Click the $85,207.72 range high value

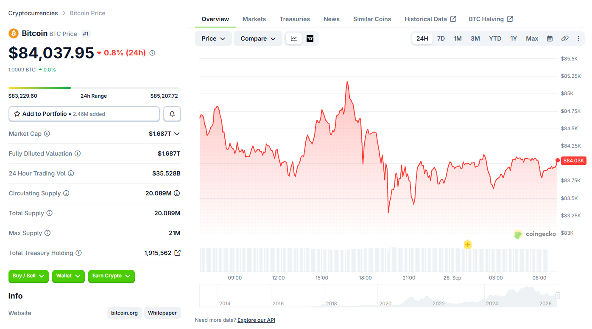point(164,96)
